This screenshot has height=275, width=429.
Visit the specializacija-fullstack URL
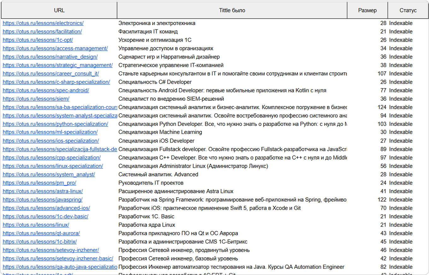[x=60, y=149]
